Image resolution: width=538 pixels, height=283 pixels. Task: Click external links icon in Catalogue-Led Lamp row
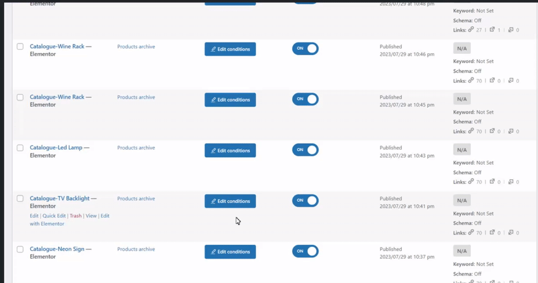click(x=492, y=181)
